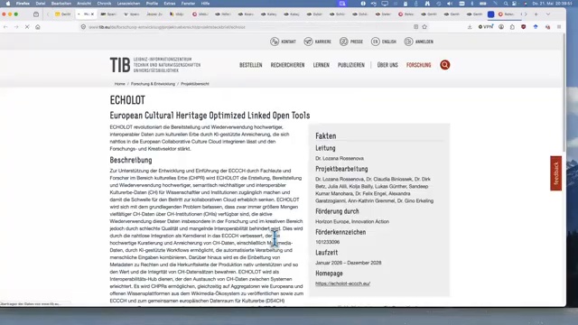Click the macOS volume icon
578x325 pixels.
(x=450, y=4)
